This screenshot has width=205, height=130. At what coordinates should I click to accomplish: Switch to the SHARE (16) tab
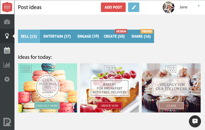tap(141, 36)
